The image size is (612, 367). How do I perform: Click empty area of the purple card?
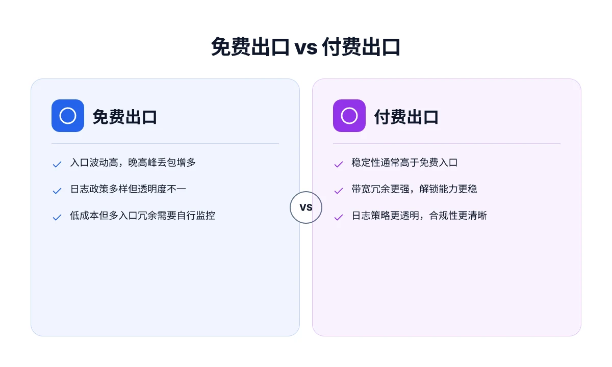pyautogui.click(x=446, y=280)
